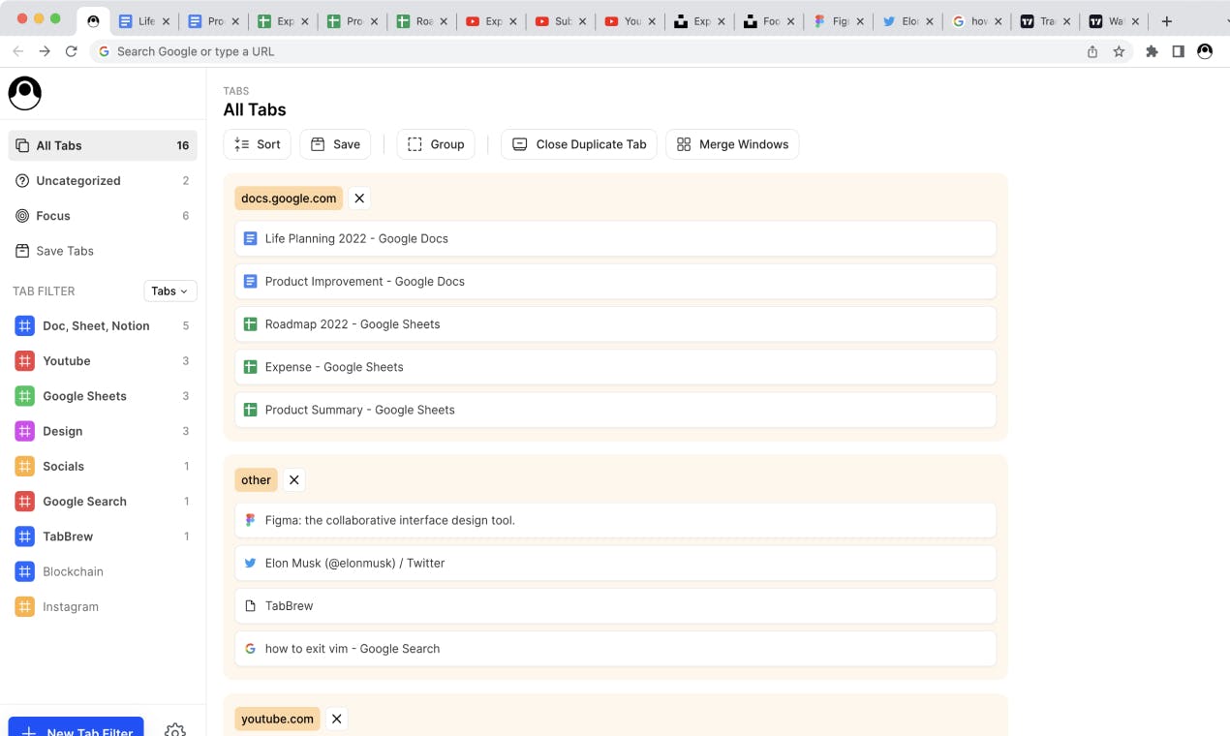Open Save Tabs in the sidebar
Image resolution: width=1230 pixels, height=736 pixels.
click(103, 251)
